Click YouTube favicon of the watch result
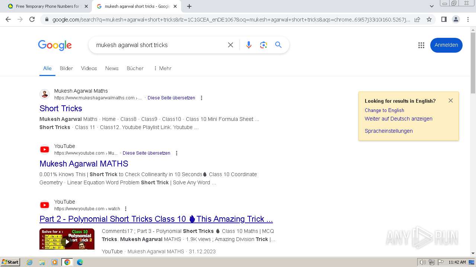 click(x=45, y=205)
